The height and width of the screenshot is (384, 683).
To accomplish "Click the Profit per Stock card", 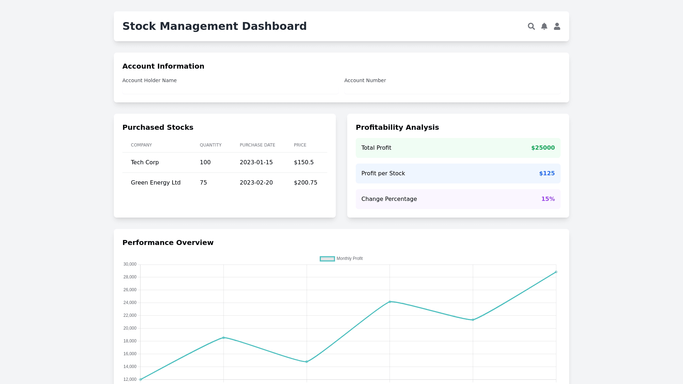I will coord(458,174).
